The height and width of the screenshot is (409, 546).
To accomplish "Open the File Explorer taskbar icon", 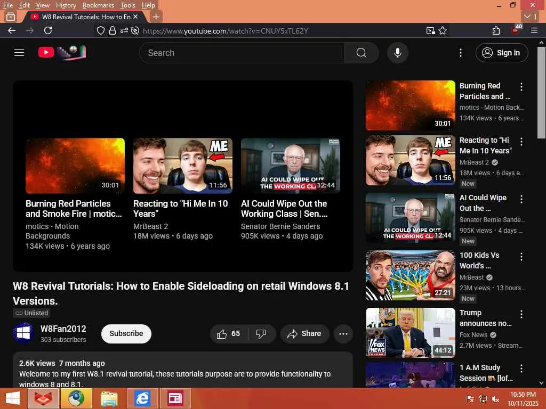I will [109, 398].
